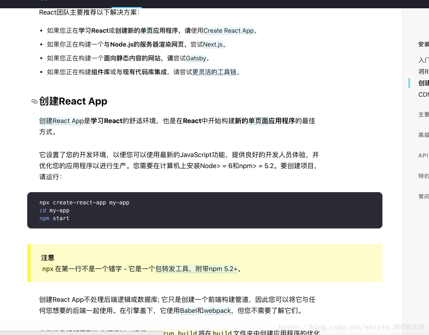Open the webpack link
This screenshot has height=335, width=429.
coord(217,311)
